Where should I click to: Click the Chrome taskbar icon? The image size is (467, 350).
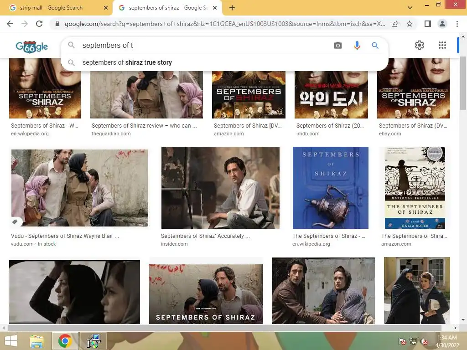65,341
